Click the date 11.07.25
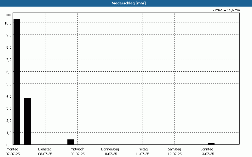 142,154
